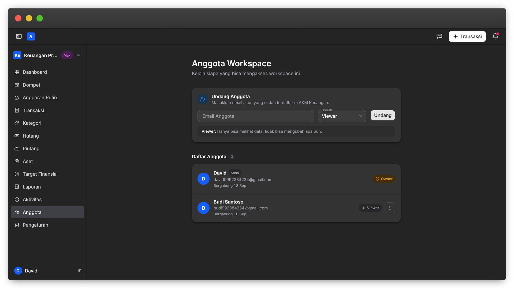Screen dimensions: 514x288
Task: Open the Dompet page
Action: coord(47,85)
